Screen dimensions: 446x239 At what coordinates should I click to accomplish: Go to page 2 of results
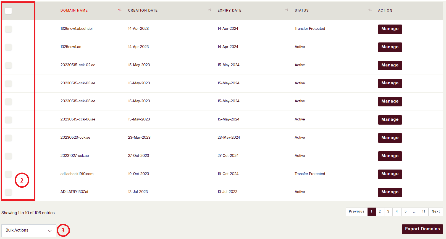click(x=380, y=212)
